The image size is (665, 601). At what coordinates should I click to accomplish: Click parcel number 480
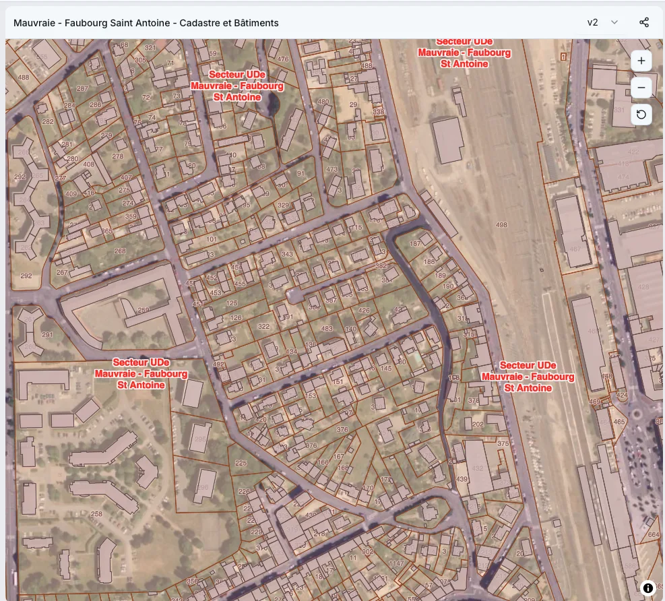point(323,102)
